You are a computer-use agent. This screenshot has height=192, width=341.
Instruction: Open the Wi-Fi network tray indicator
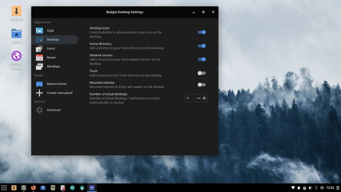pos(293,188)
